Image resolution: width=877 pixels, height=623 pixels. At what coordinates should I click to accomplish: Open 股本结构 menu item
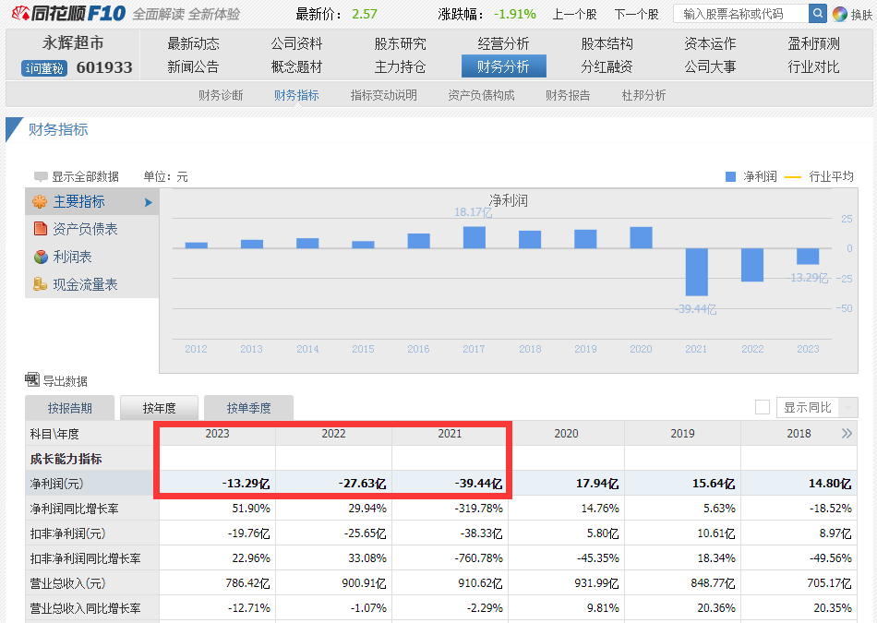click(x=607, y=43)
